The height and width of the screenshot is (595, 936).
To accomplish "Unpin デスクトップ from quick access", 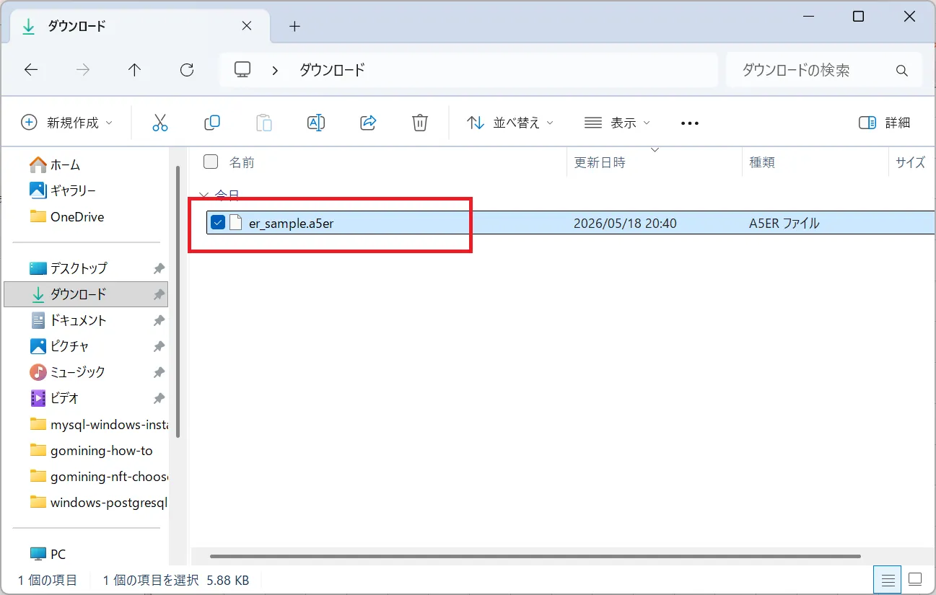I will pyautogui.click(x=159, y=268).
